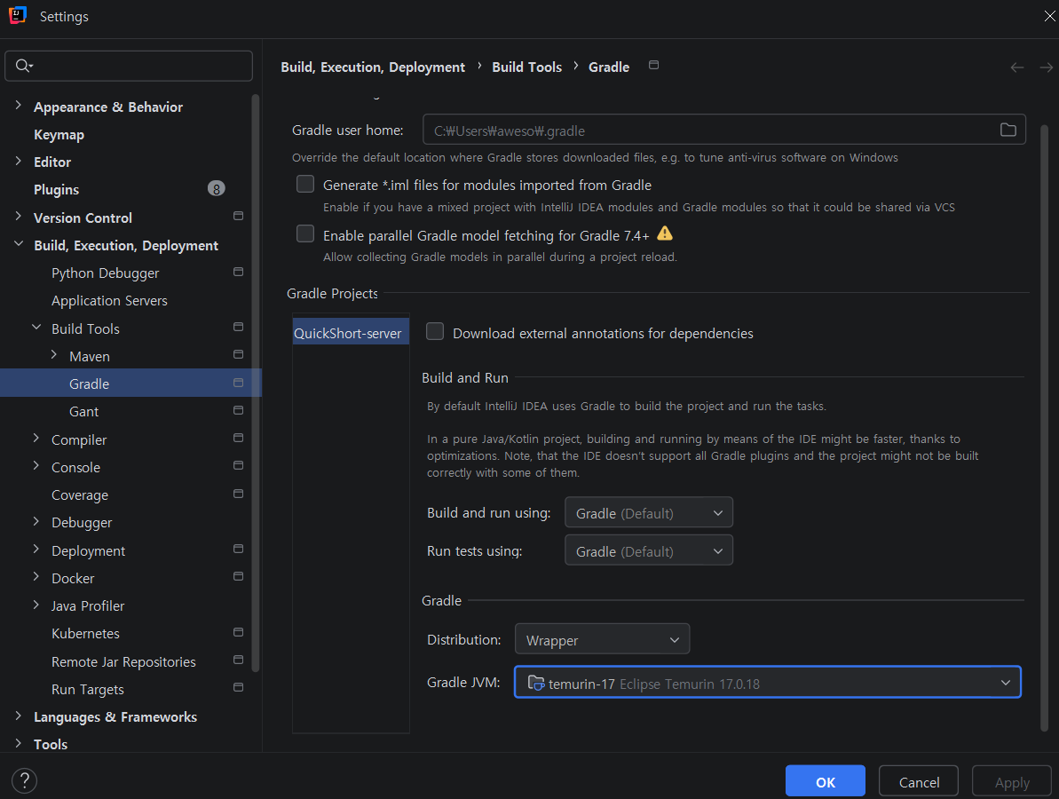Click the settings search field

tap(129, 66)
